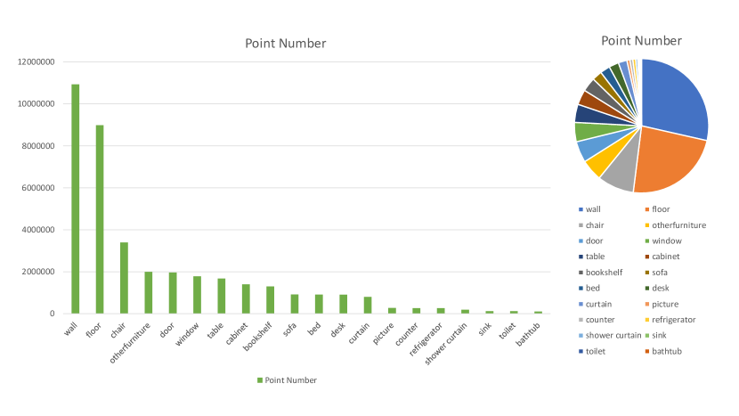Click the bar chart title Point Number
The image size is (739, 416).
tap(285, 44)
